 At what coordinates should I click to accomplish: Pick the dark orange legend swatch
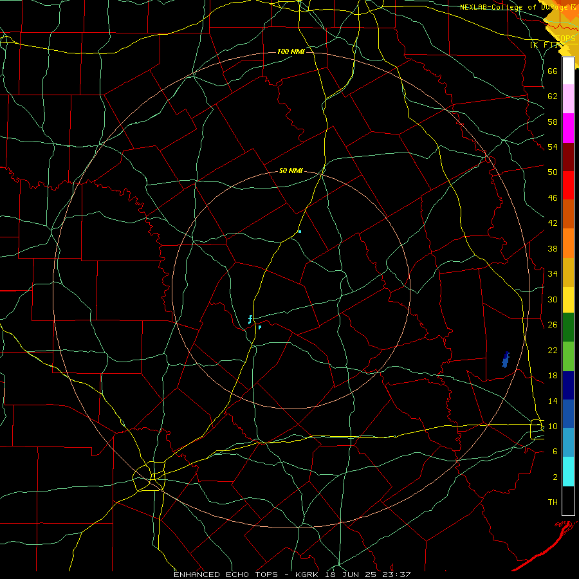[568, 214]
